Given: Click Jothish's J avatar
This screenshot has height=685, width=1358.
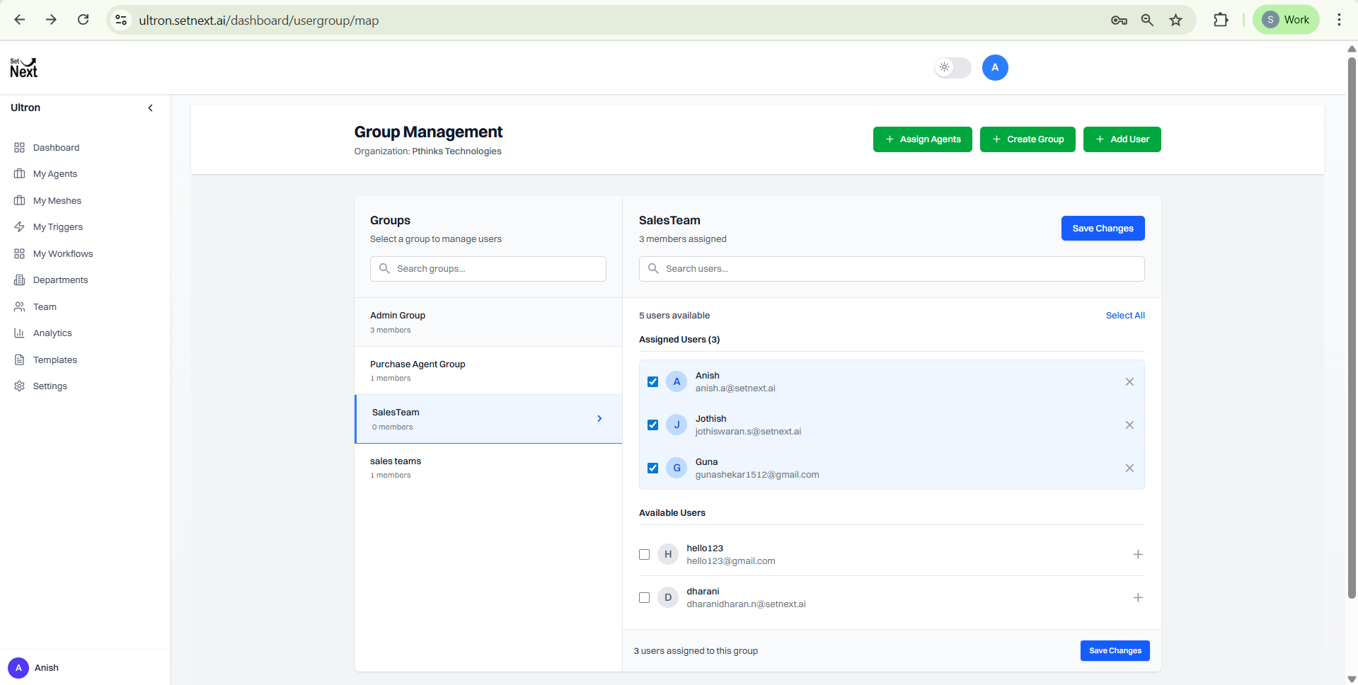Looking at the screenshot, I should coord(677,425).
